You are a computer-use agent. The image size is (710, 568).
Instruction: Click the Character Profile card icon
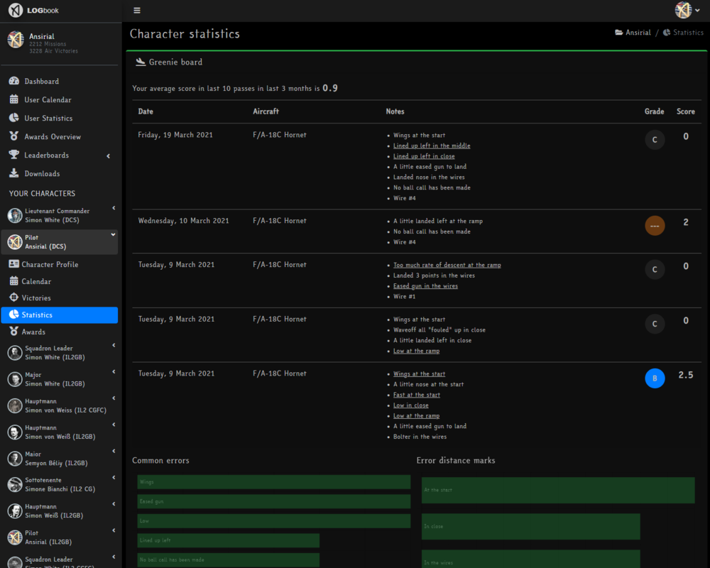[13, 264]
